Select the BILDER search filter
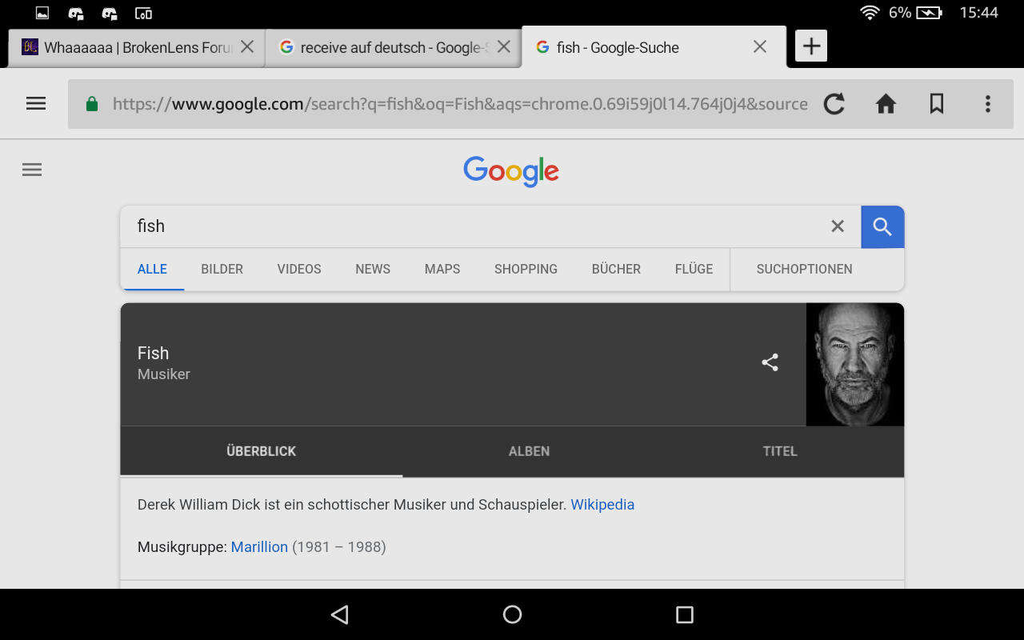 point(222,269)
